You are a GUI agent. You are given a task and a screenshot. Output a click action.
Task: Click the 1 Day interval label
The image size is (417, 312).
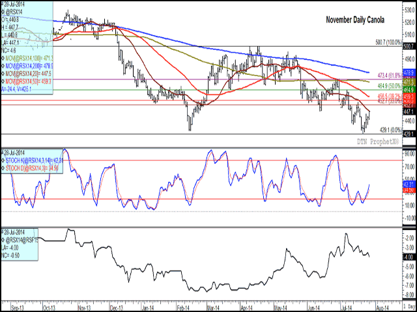(x=410, y=305)
